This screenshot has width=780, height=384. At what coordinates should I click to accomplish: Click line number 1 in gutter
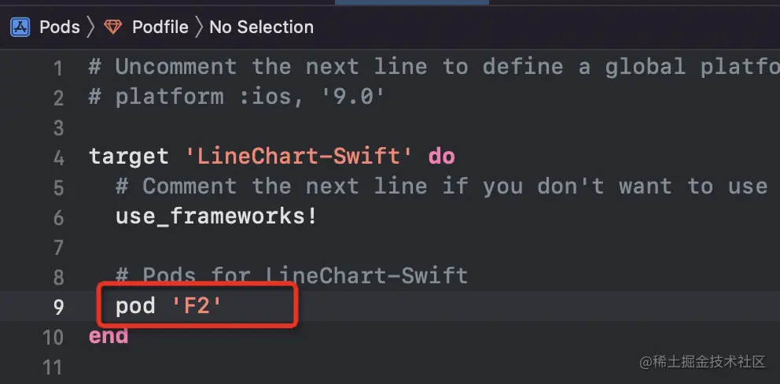(58, 68)
